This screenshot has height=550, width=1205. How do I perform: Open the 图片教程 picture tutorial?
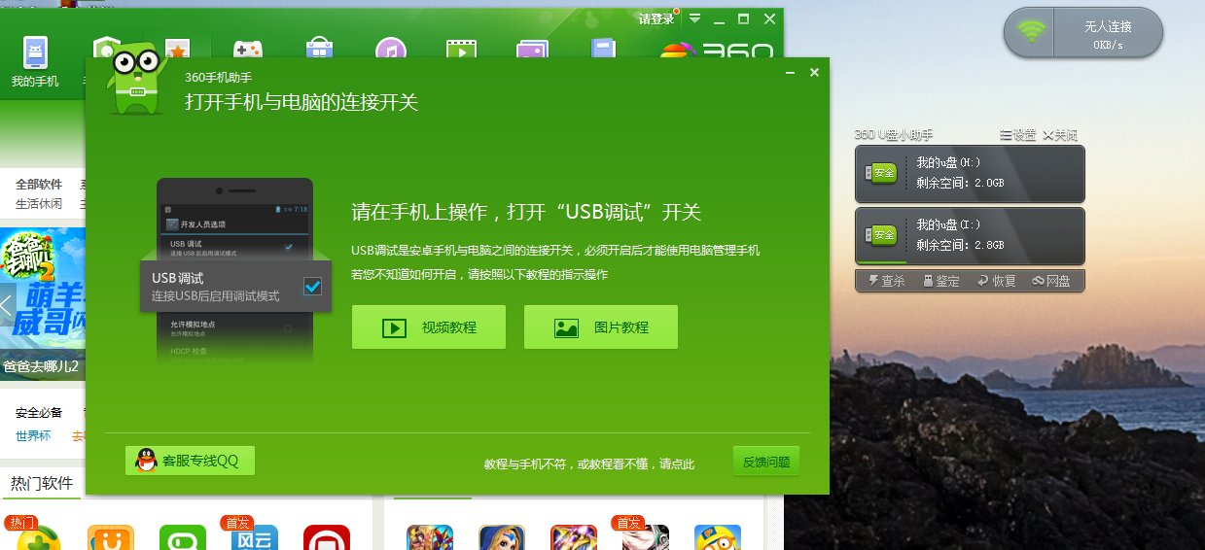601,327
